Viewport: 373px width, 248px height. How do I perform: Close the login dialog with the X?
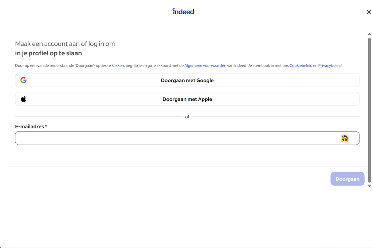(x=368, y=12)
